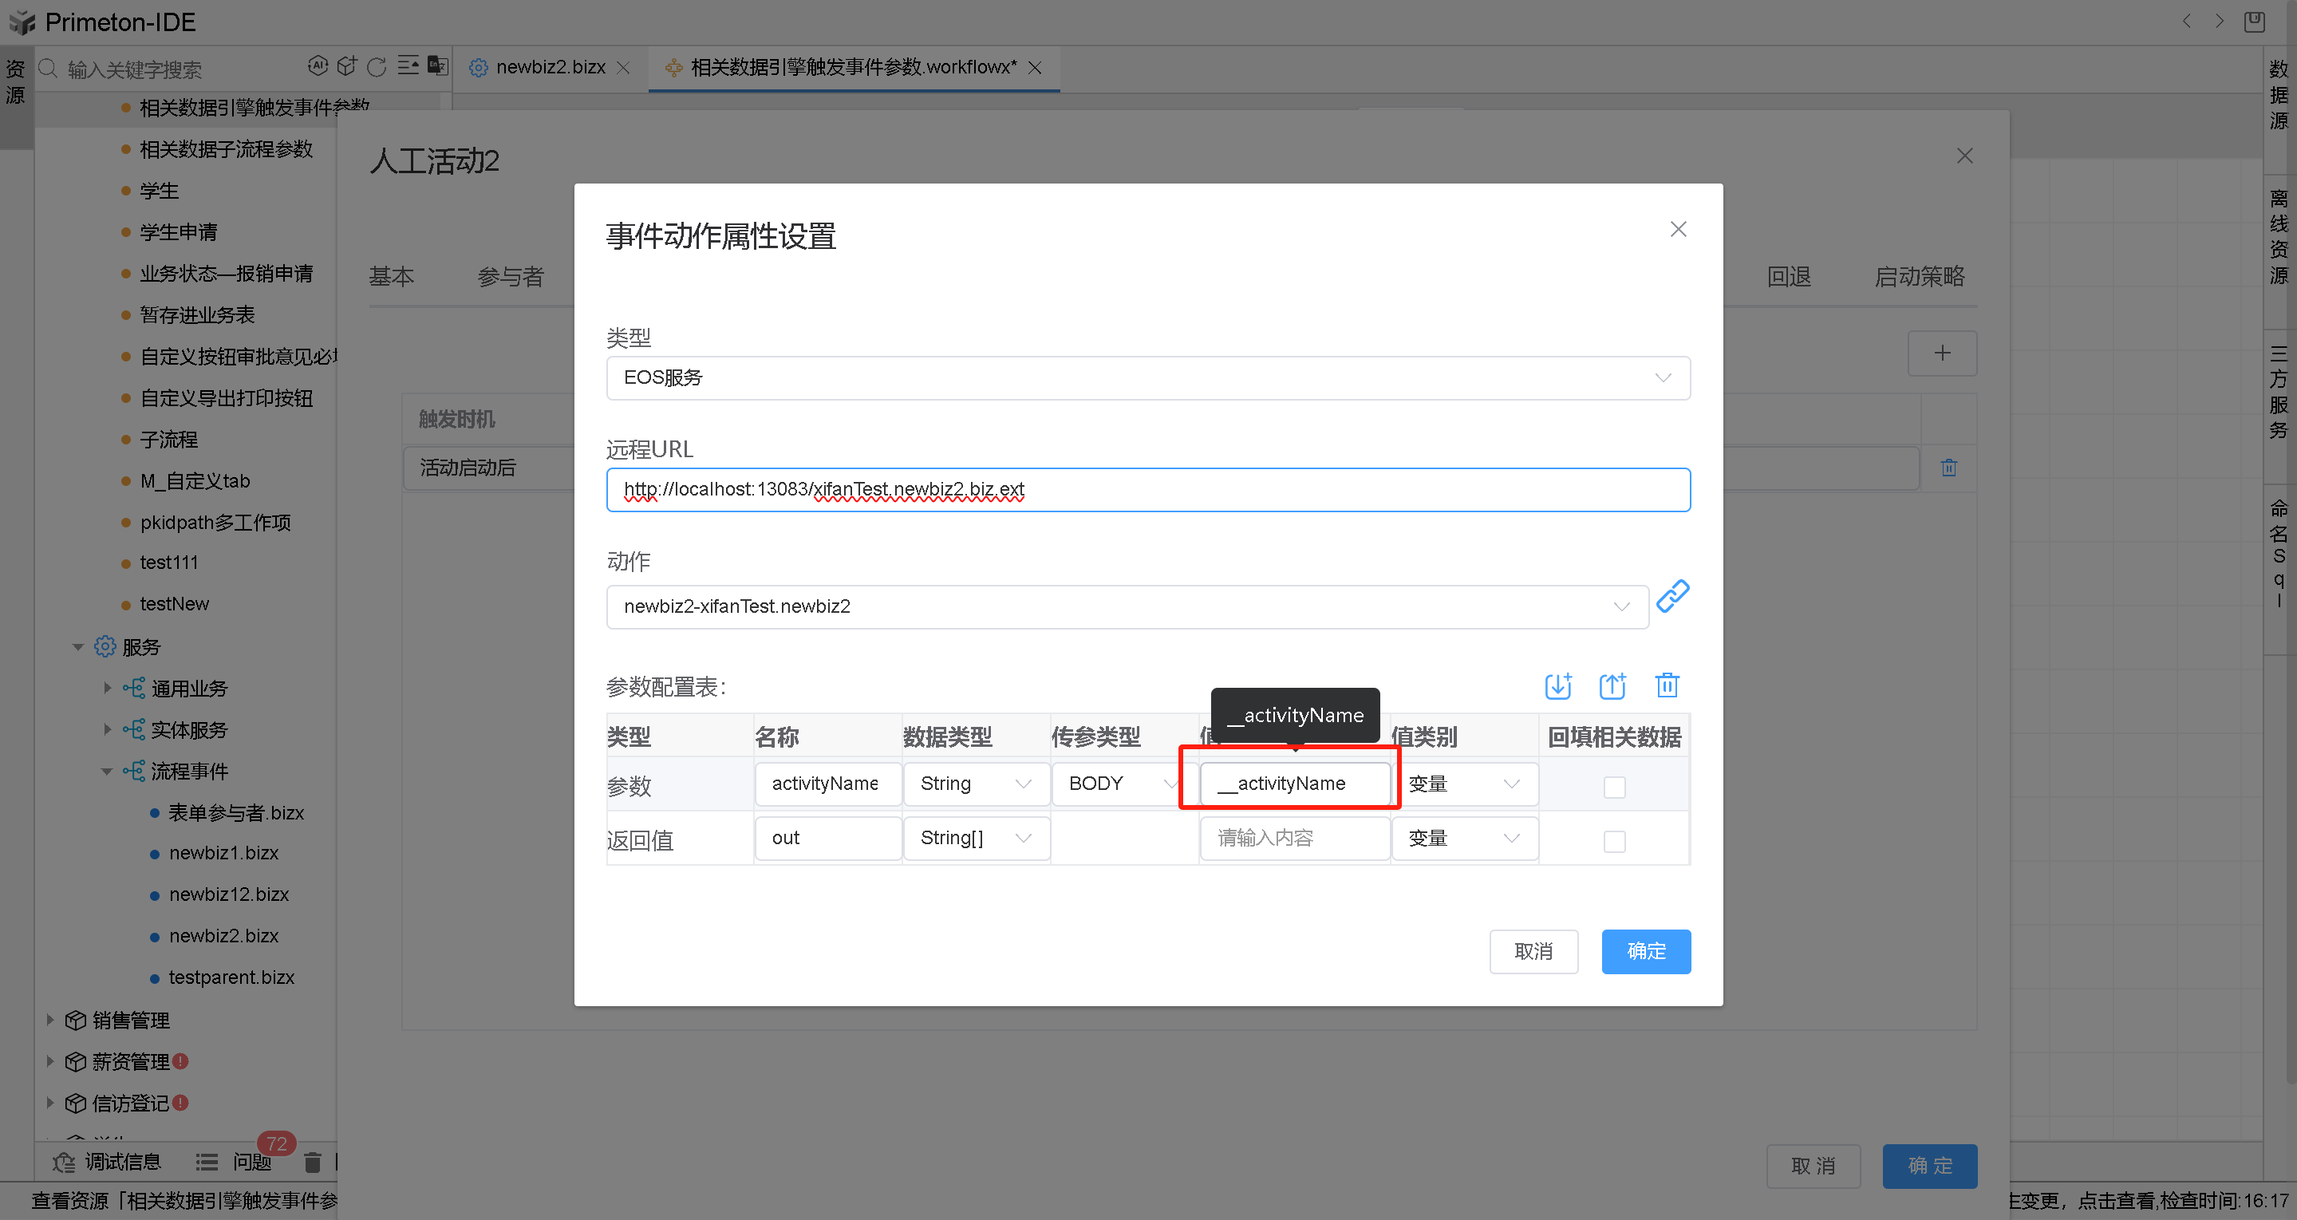Screen dimensions: 2297x1220
Task: Click the plus icon to add event
Action: point(1941,353)
